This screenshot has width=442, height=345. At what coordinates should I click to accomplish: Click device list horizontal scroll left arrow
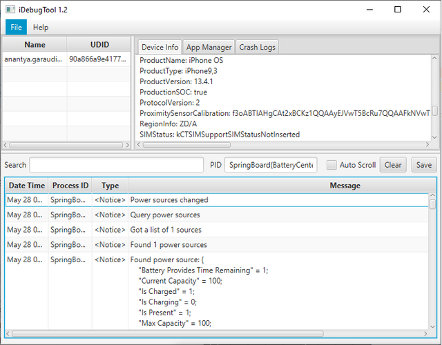pyautogui.click(x=6, y=145)
